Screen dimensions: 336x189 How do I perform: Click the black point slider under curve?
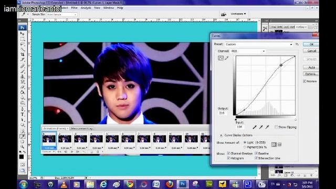click(236, 119)
